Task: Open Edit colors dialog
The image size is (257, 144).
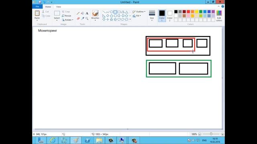Action: (x=219, y=16)
